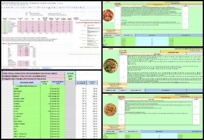Select the Jalapeno Peppers ingredient cell
This screenshot has width=204, height=140.
click(27, 124)
